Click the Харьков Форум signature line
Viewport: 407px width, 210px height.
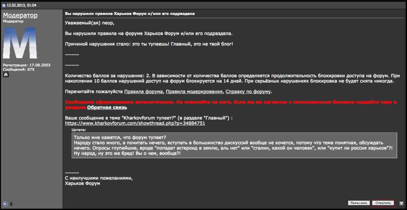click(x=83, y=184)
